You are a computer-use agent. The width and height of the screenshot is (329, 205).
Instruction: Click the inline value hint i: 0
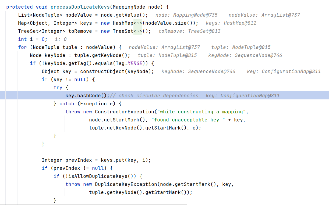61,39
